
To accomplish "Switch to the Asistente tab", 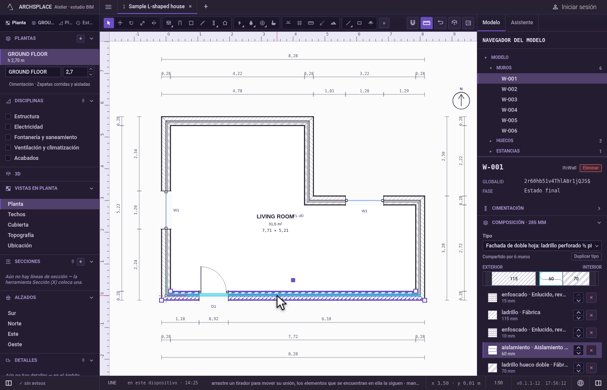I will [x=522, y=23].
